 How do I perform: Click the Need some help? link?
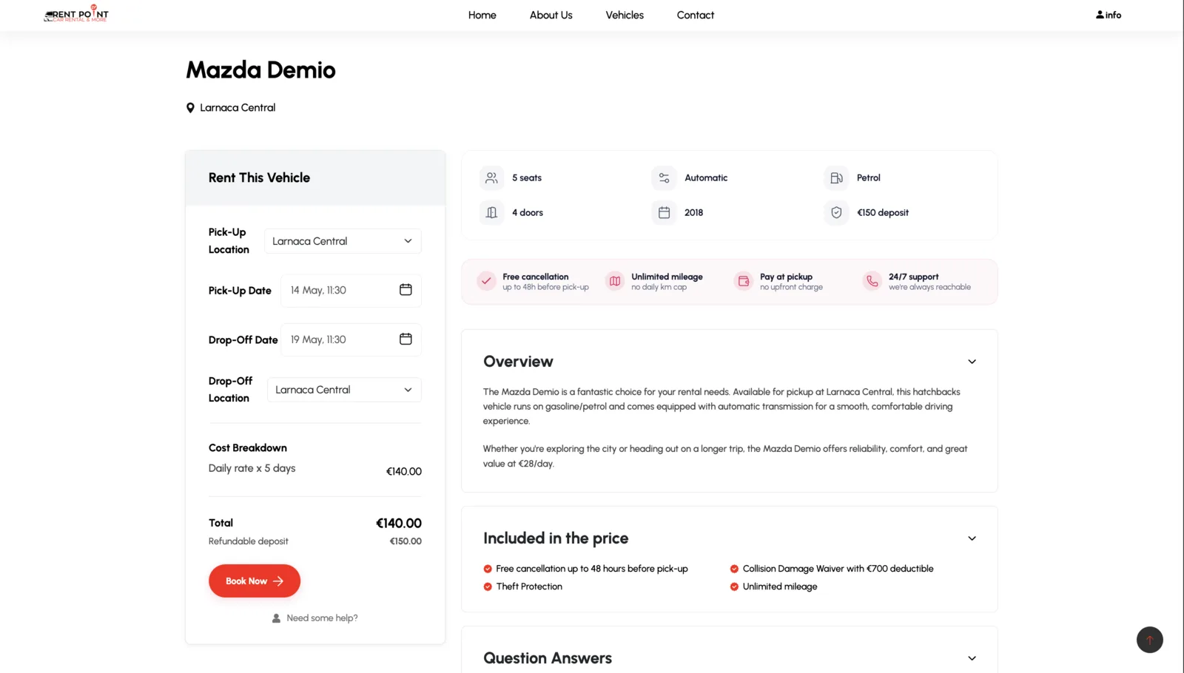(x=322, y=618)
